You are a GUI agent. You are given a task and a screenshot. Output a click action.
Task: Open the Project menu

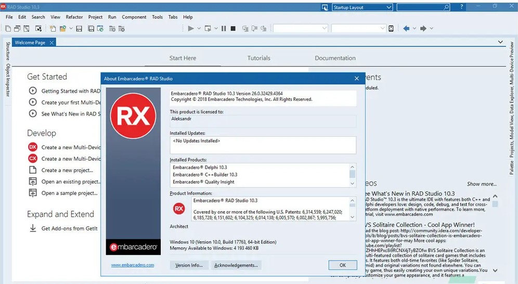tap(96, 17)
